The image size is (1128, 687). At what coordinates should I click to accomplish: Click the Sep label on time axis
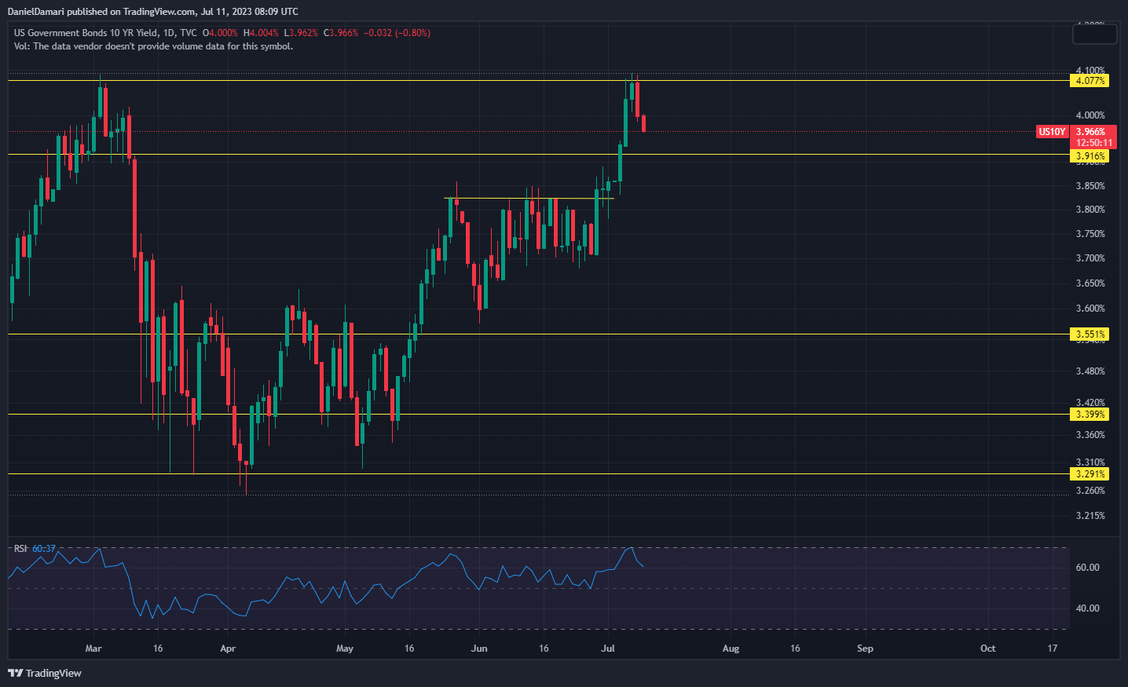point(865,649)
